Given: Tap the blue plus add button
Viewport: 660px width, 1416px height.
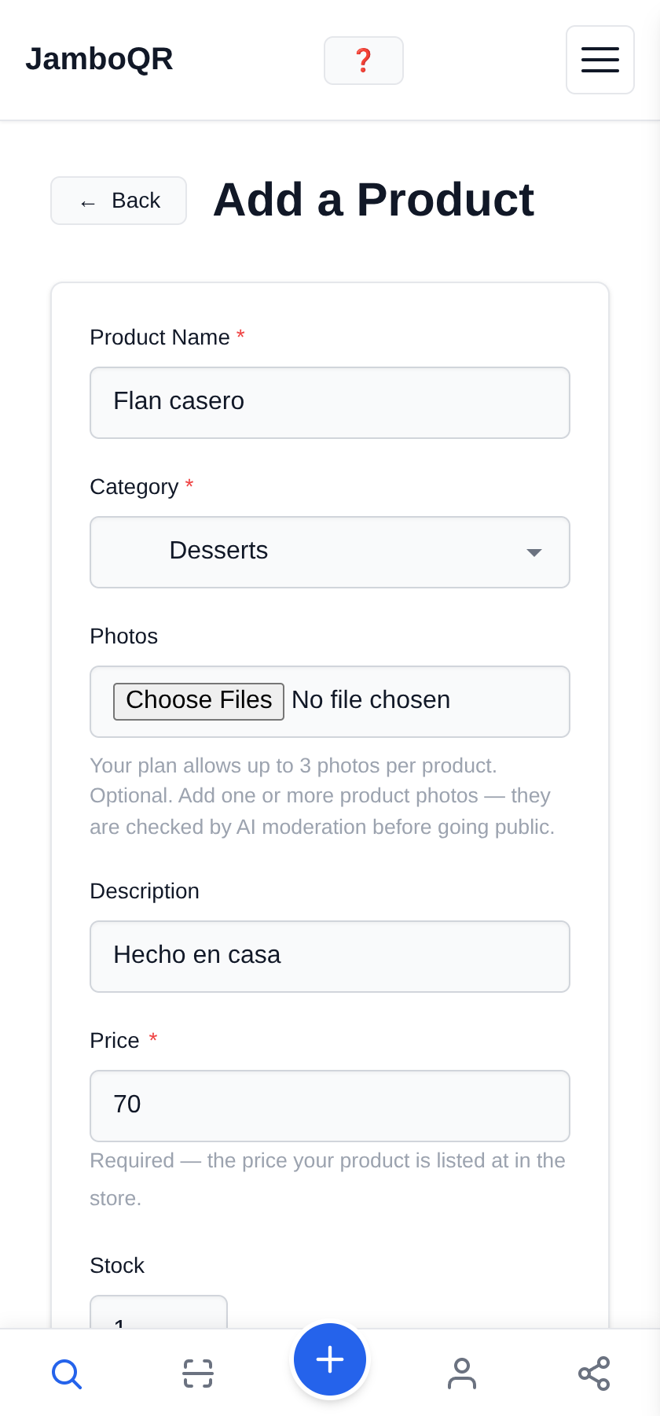Looking at the screenshot, I should pyautogui.click(x=330, y=1359).
